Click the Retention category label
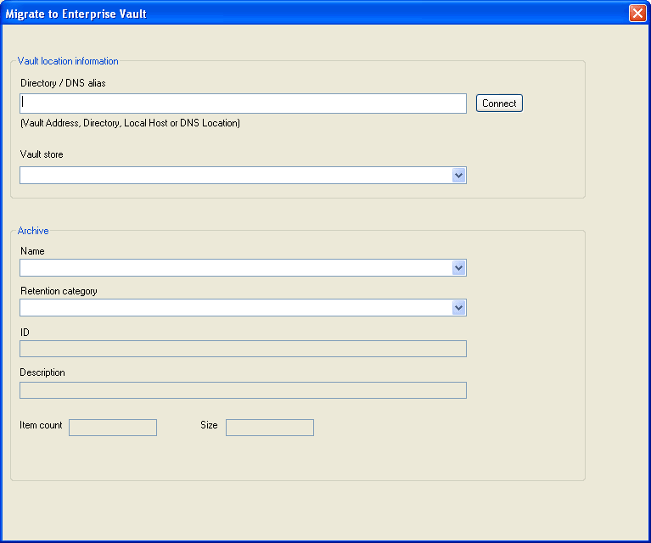 tap(59, 291)
